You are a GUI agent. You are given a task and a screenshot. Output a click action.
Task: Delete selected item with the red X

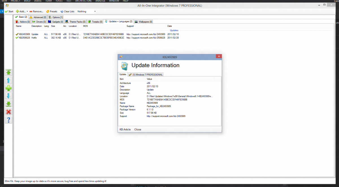(x=8, y=112)
